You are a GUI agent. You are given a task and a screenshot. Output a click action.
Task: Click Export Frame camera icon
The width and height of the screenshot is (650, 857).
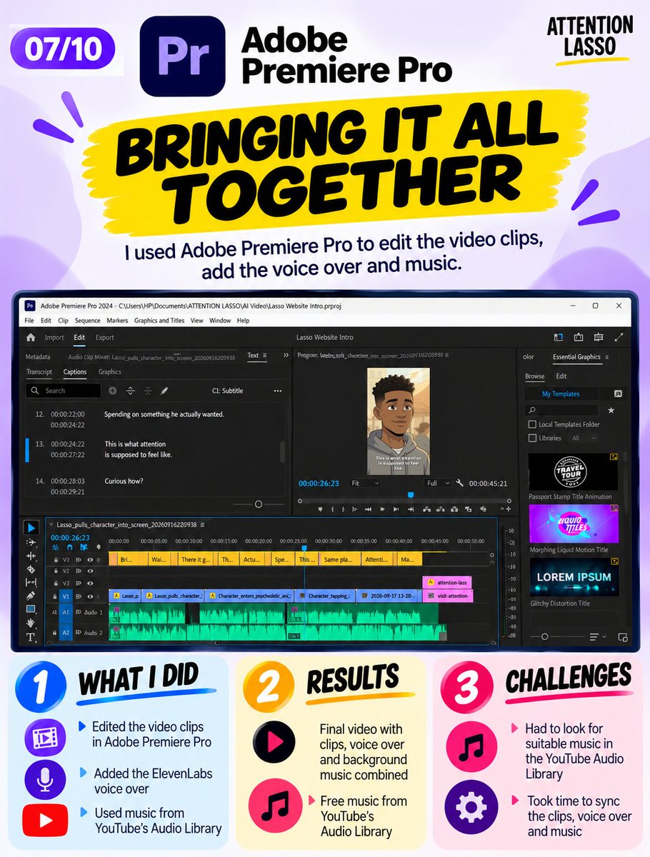pos(455,508)
